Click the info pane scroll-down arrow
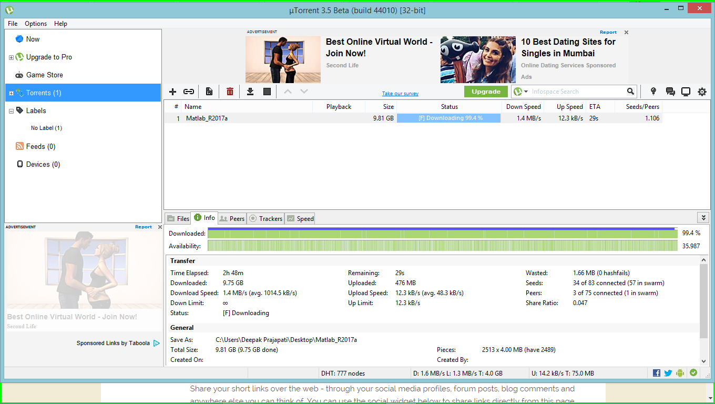Screen dimensions: 715x404 coord(704,361)
